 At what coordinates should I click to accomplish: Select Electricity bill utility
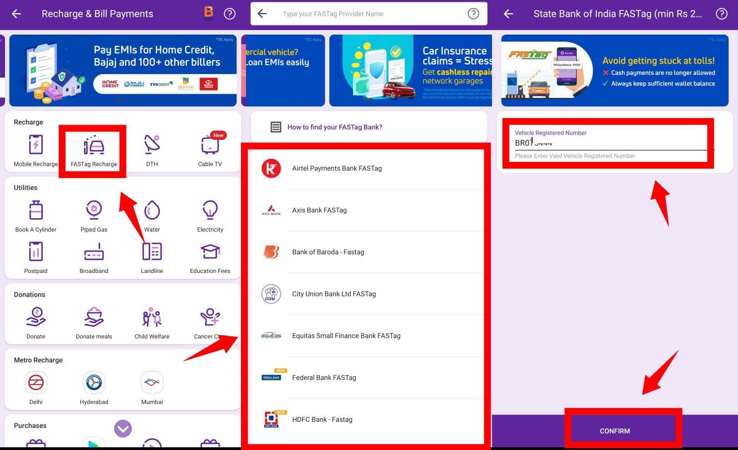pos(210,217)
